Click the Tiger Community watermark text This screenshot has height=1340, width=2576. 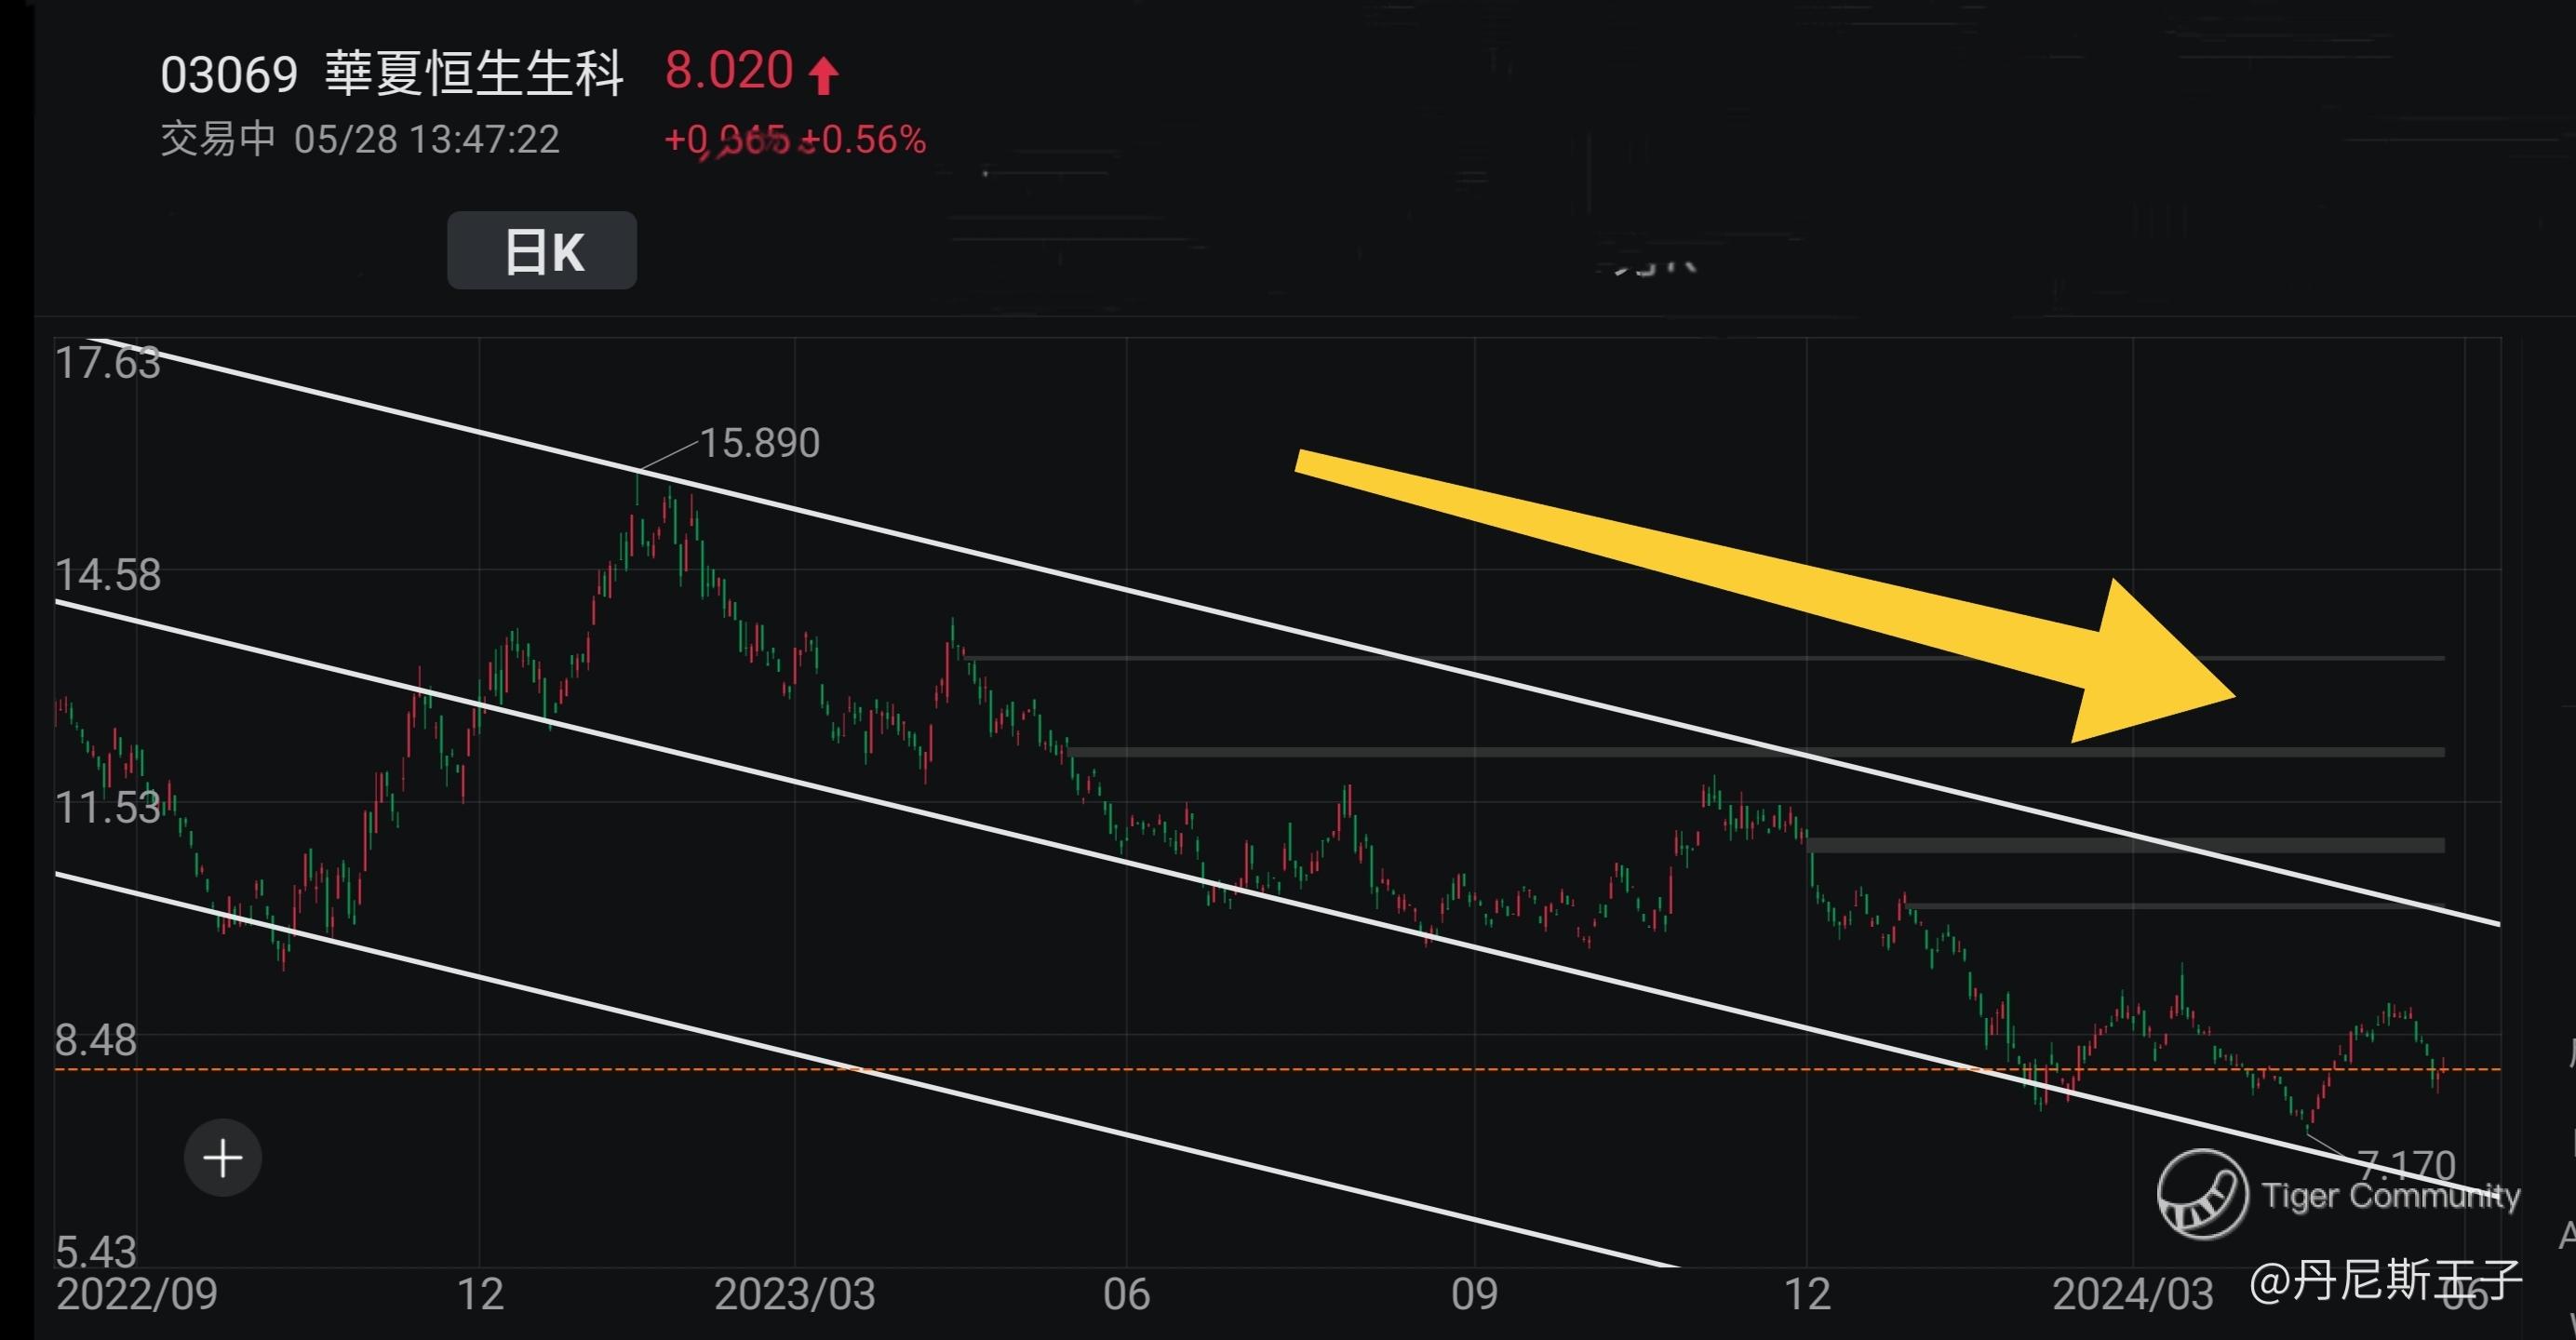pyautogui.click(x=2391, y=1196)
